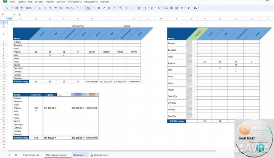Open the Данные menu

point(61,2)
